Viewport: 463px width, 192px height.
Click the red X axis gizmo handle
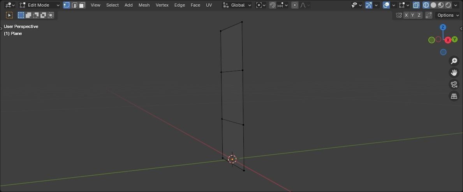point(448,40)
